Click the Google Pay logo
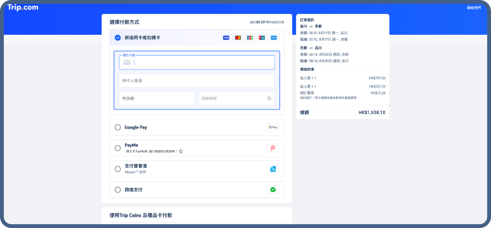 click(272, 127)
